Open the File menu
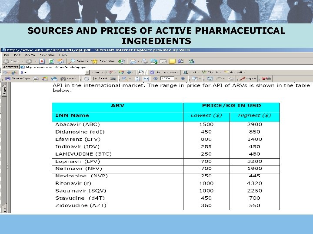 7,55
